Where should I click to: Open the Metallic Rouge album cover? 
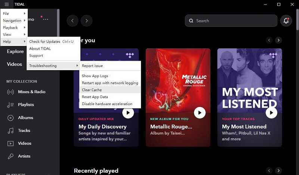point(178,80)
